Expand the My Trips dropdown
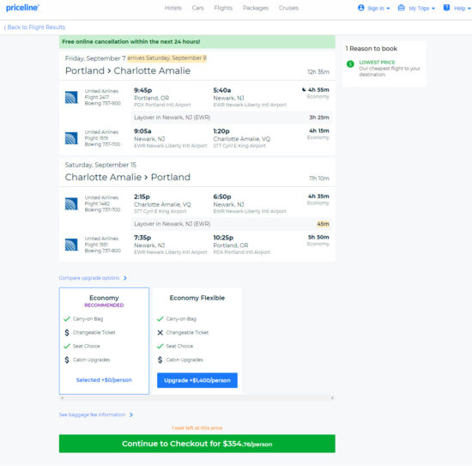Screen dimensions: 472x466 coord(421,9)
